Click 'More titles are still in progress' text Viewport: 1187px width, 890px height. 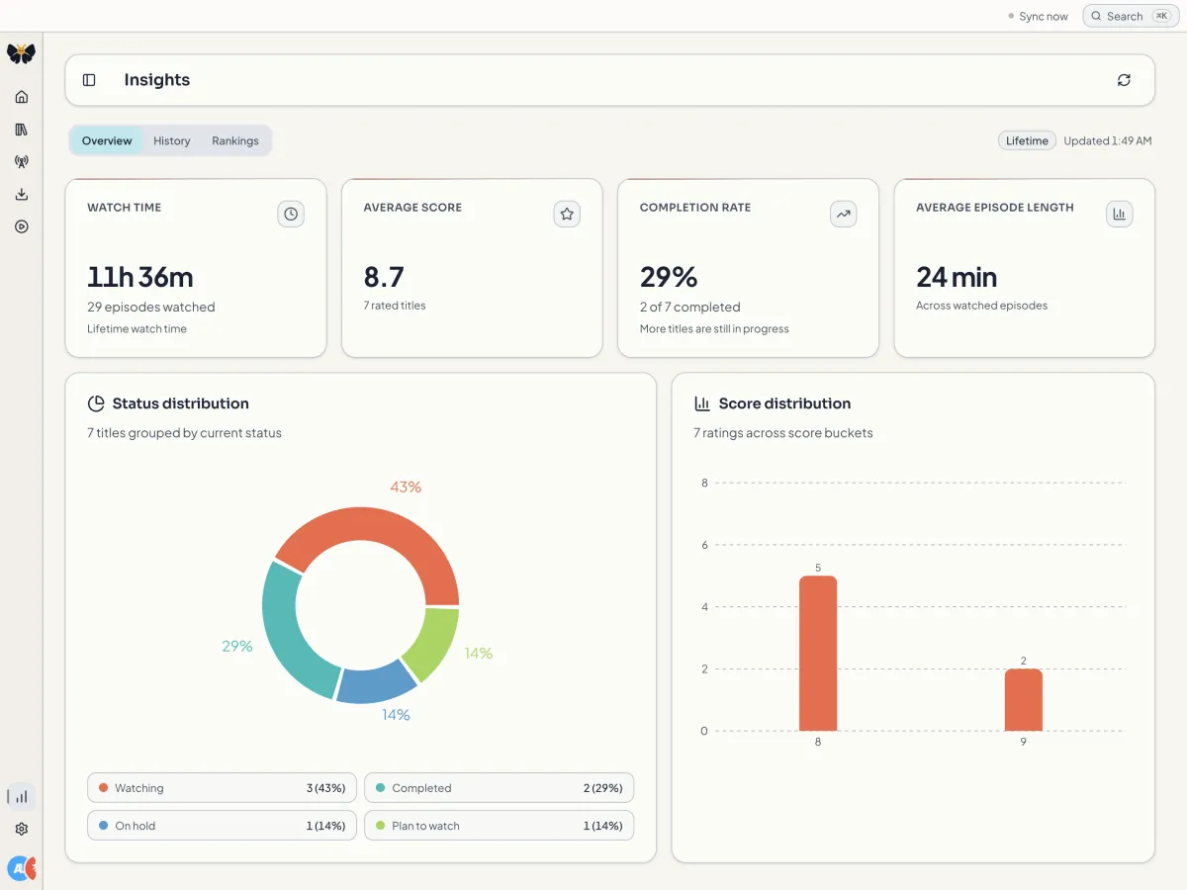pyautogui.click(x=714, y=329)
